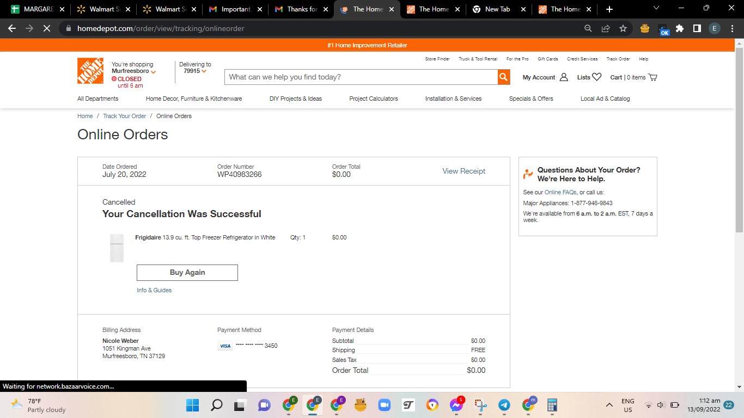This screenshot has width=744, height=418.
Task: Open Lists heart icon
Action: 597,77
